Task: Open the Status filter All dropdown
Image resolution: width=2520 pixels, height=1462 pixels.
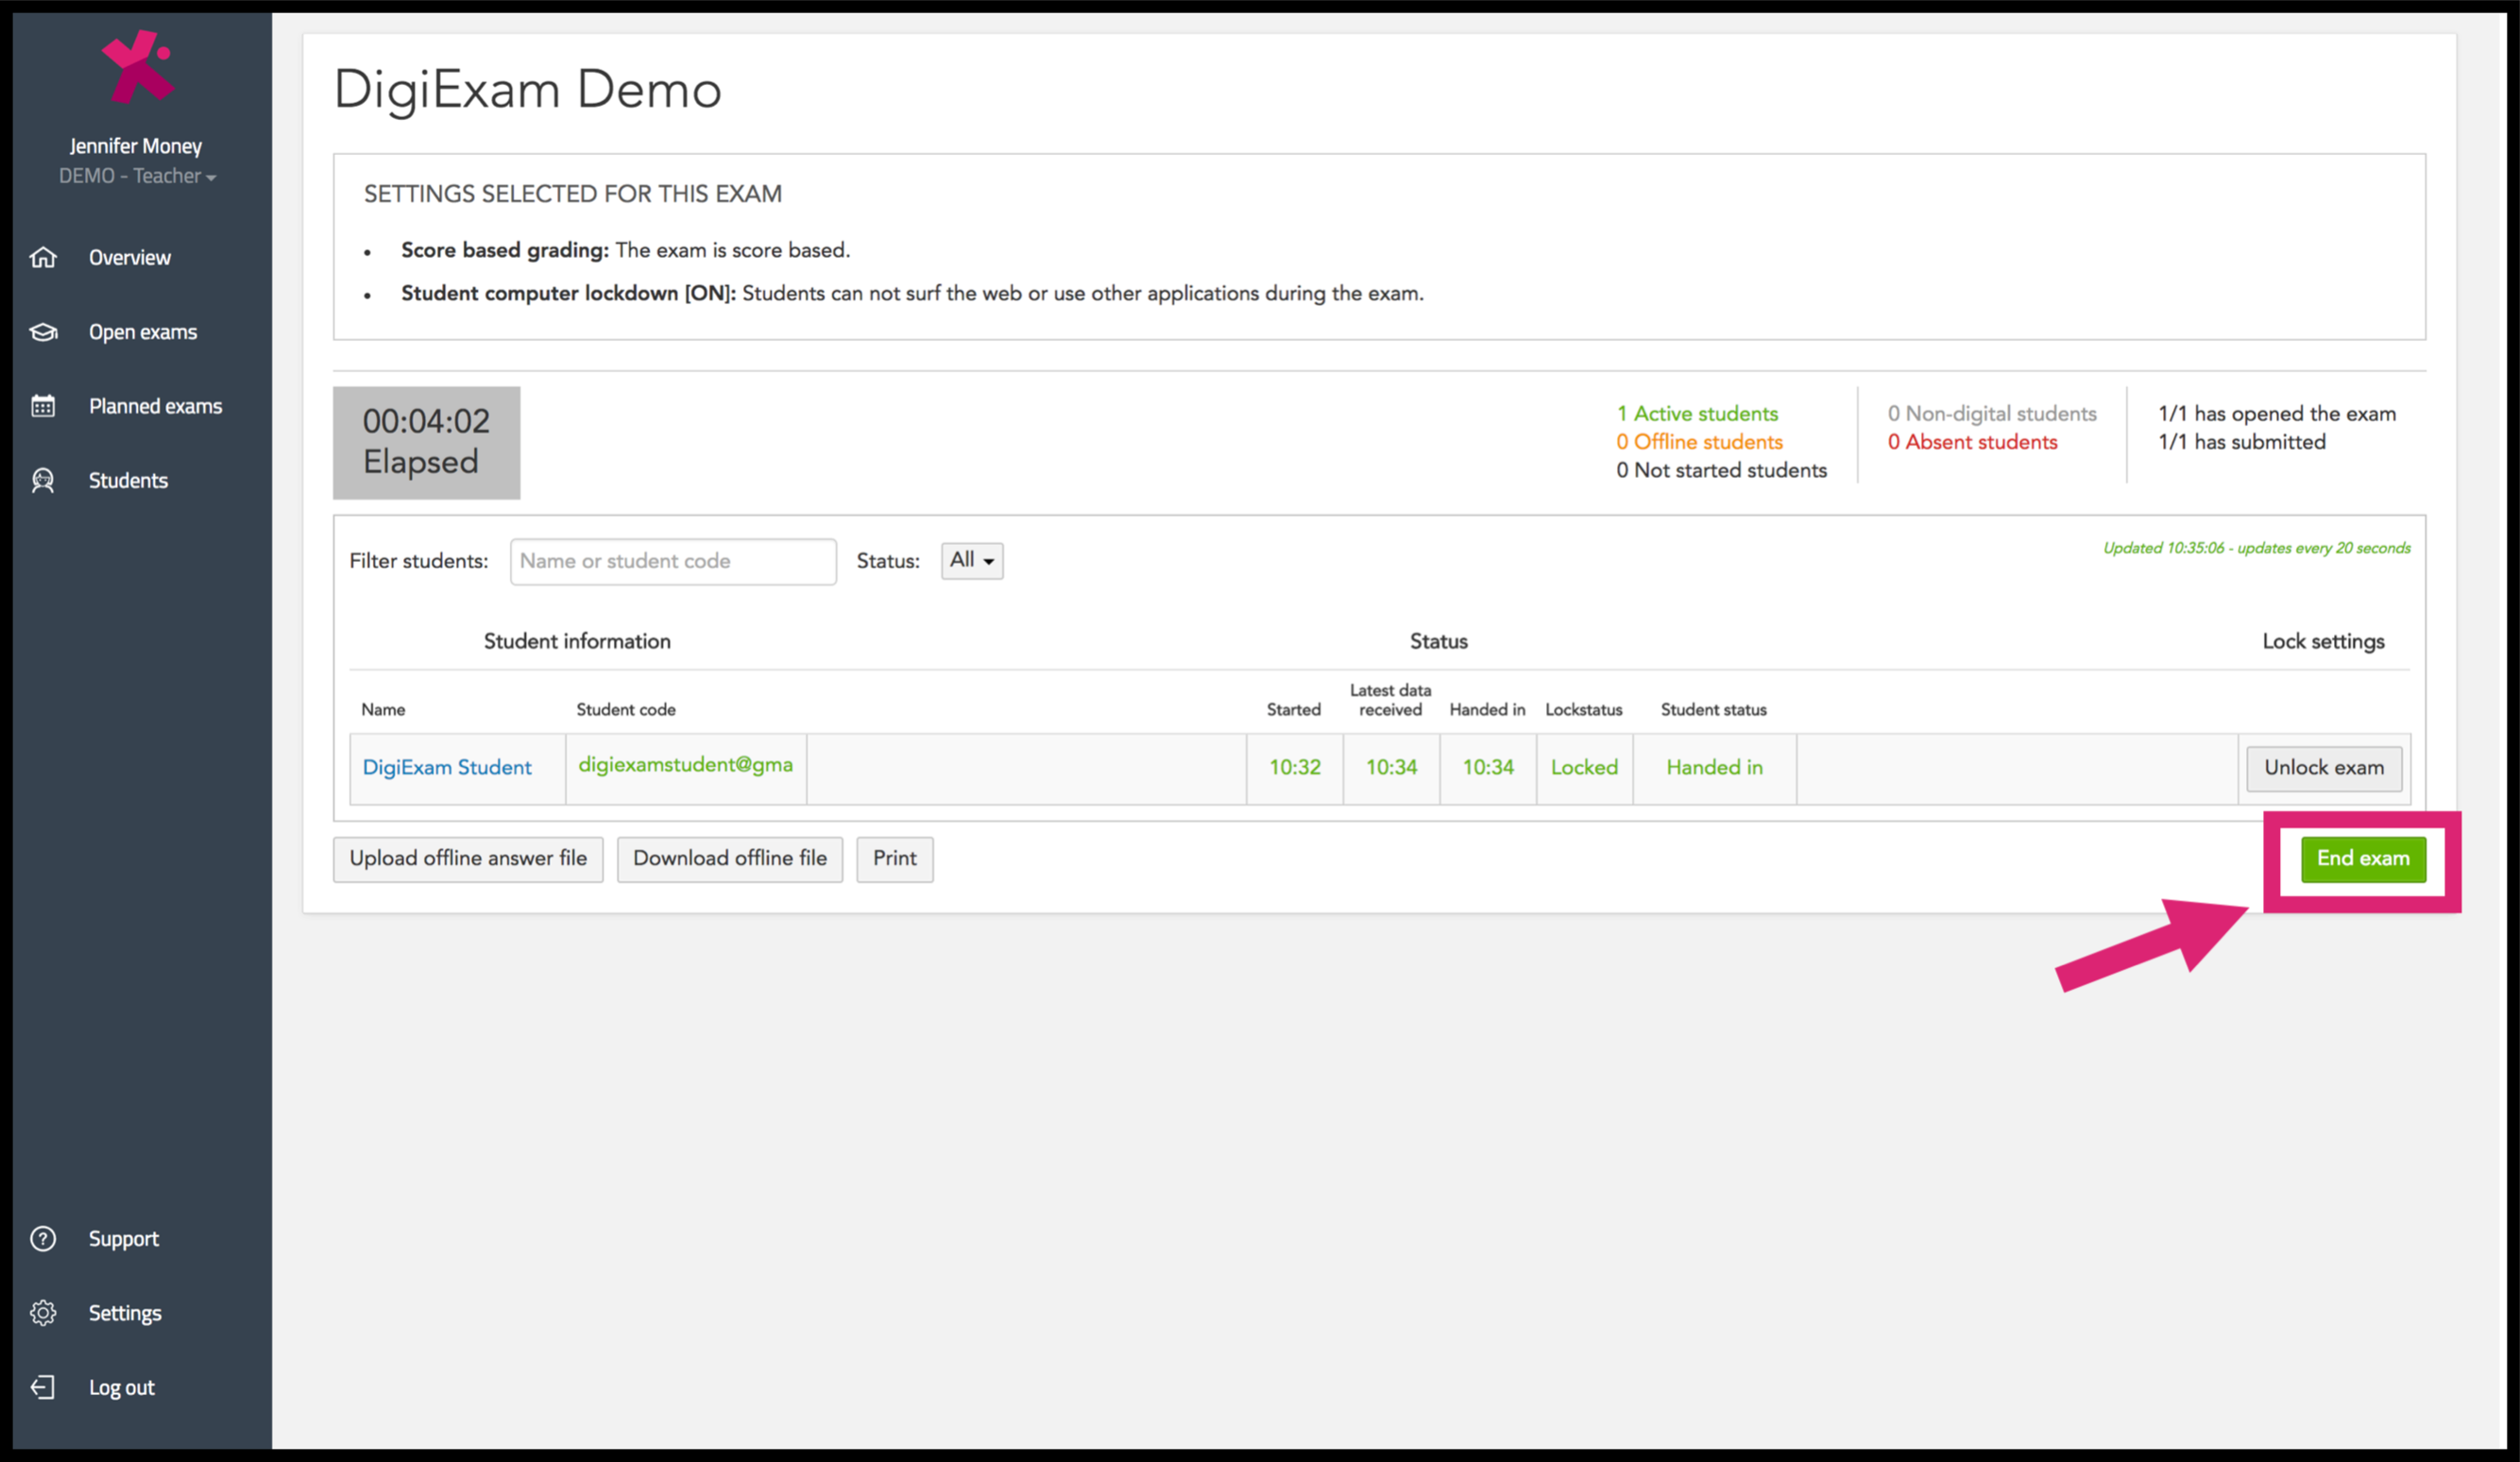Action: click(x=972, y=560)
